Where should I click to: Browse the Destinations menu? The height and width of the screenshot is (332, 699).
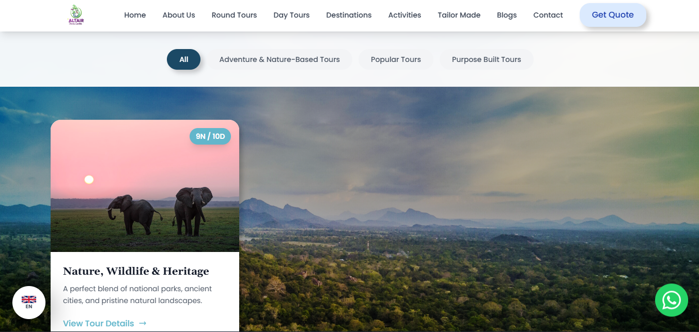tap(349, 15)
